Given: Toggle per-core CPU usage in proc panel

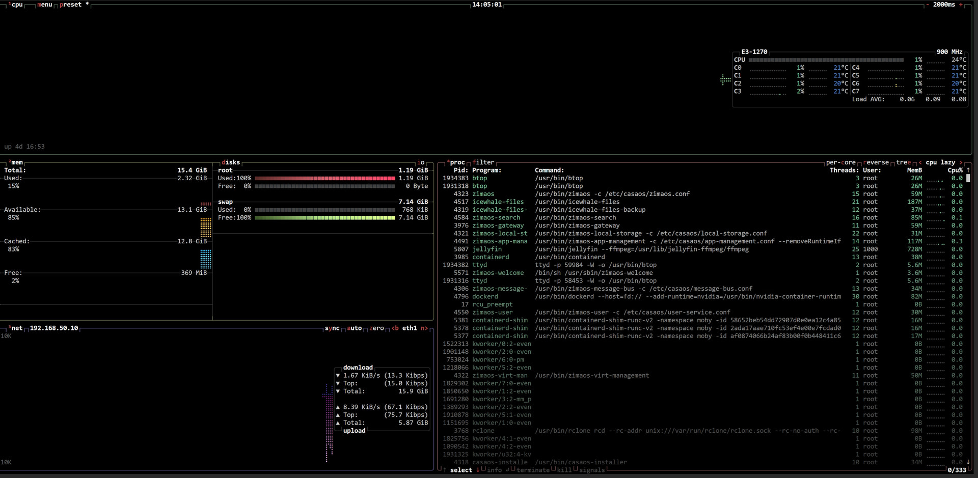Looking at the screenshot, I should pyautogui.click(x=840, y=162).
